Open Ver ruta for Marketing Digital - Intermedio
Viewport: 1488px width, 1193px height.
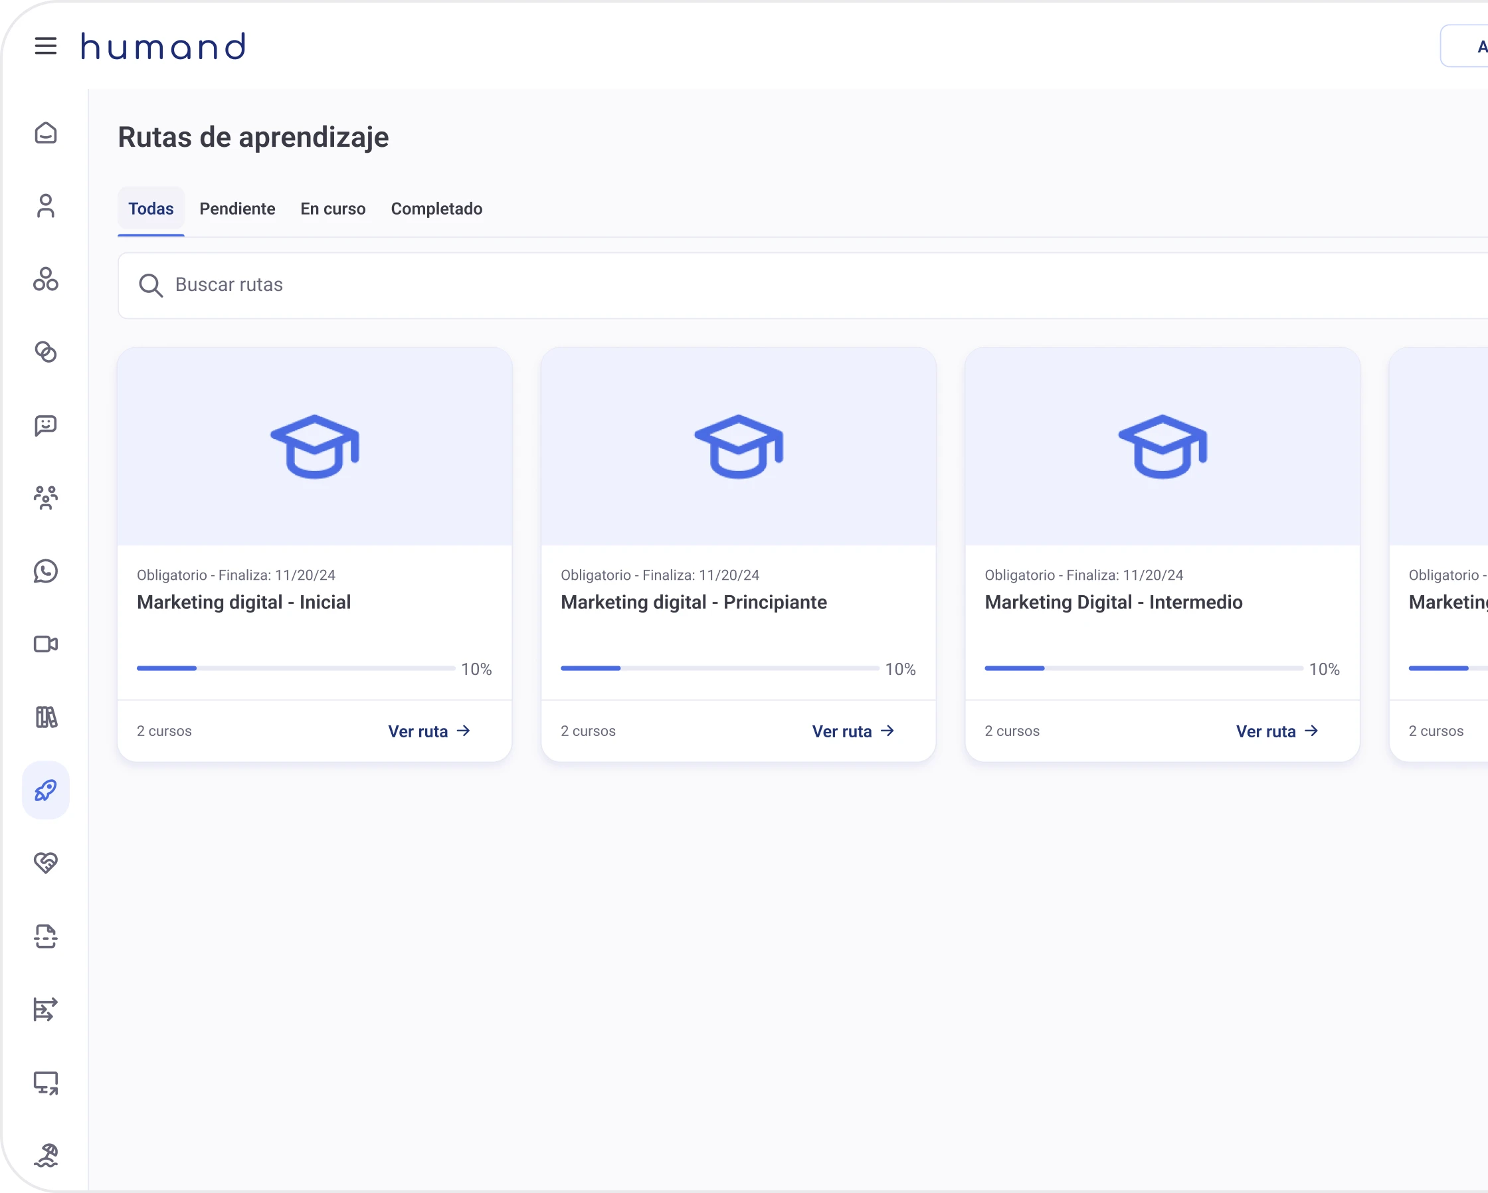click(x=1277, y=731)
